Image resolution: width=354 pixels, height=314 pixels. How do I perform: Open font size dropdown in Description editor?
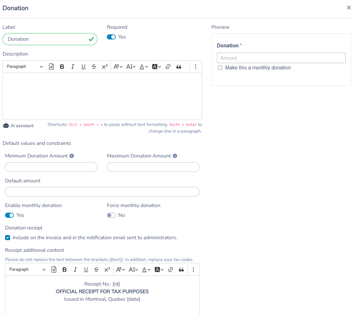pyautogui.click(x=131, y=67)
